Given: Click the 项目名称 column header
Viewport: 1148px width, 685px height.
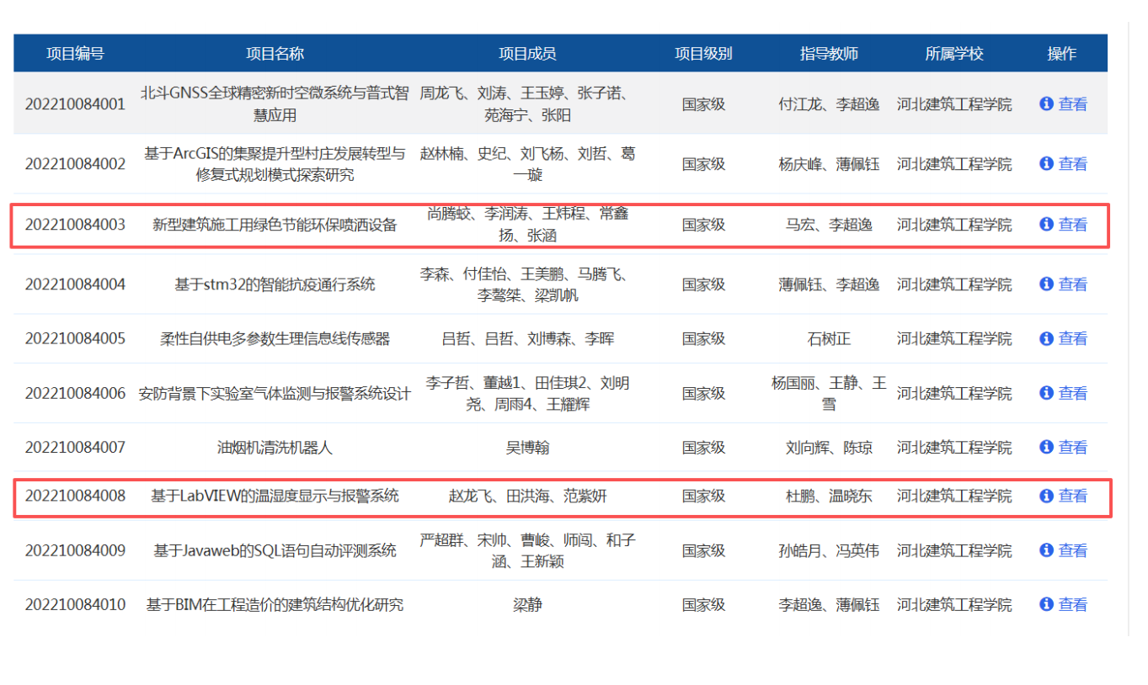Looking at the screenshot, I should click(275, 54).
